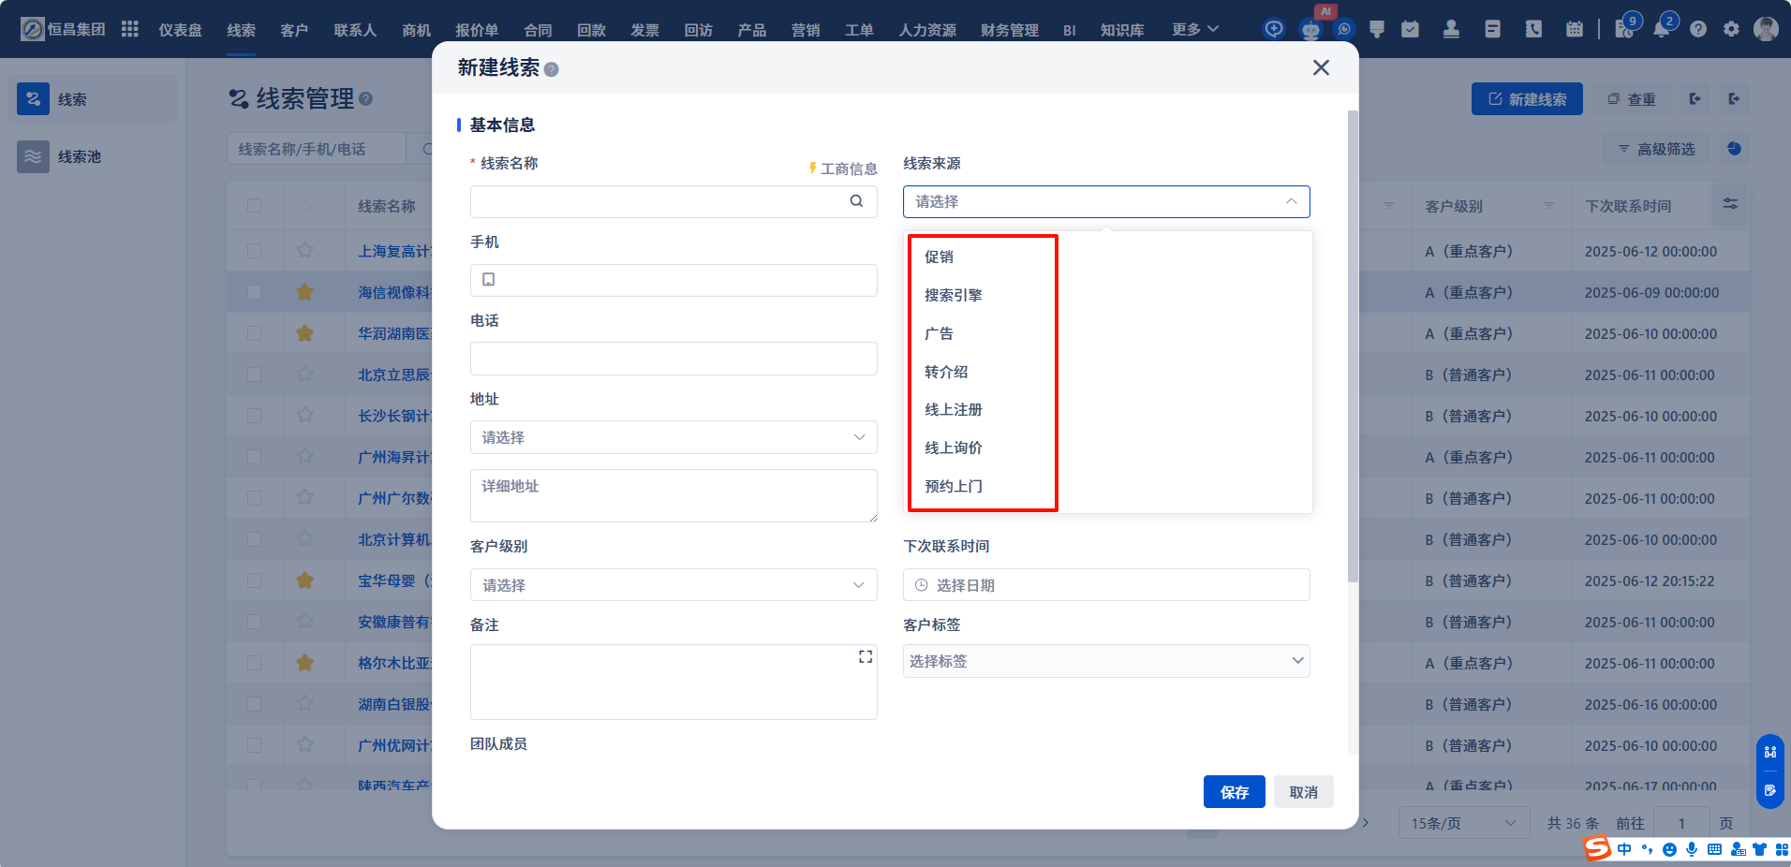Screen dimensions: 1791x867
Task: Click the 手机 input field
Action: (x=673, y=280)
